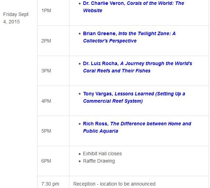Click the Reception location to be announced text
Viewport: 210px width, 188px height.
[x=114, y=184]
